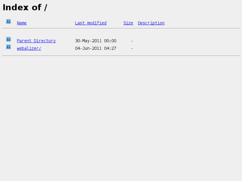Viewport: 242px width, 181px height.
Task: Click the horizontal rule below column headers
Action: 121,28
